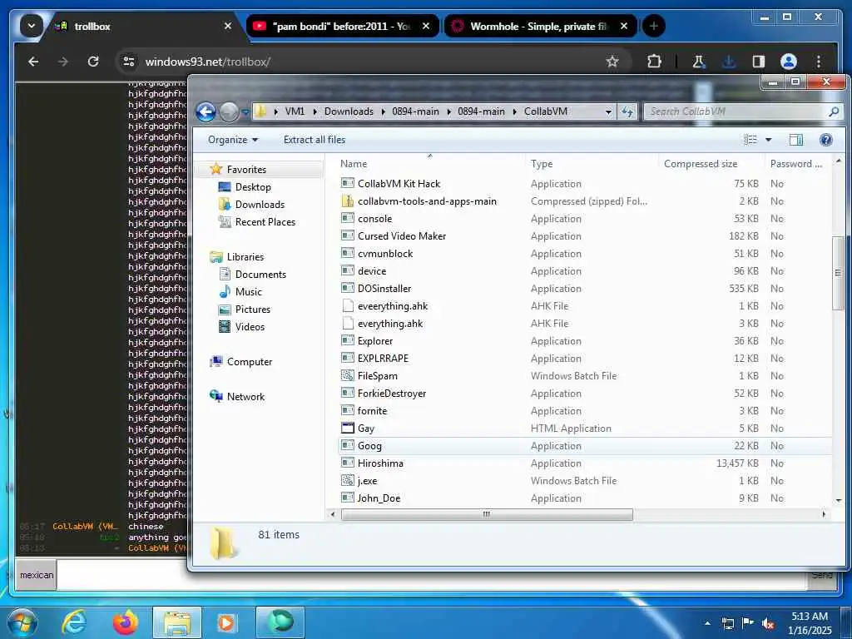
Task: Select Recent Places in navigation pane
Action: click(256, 221)
